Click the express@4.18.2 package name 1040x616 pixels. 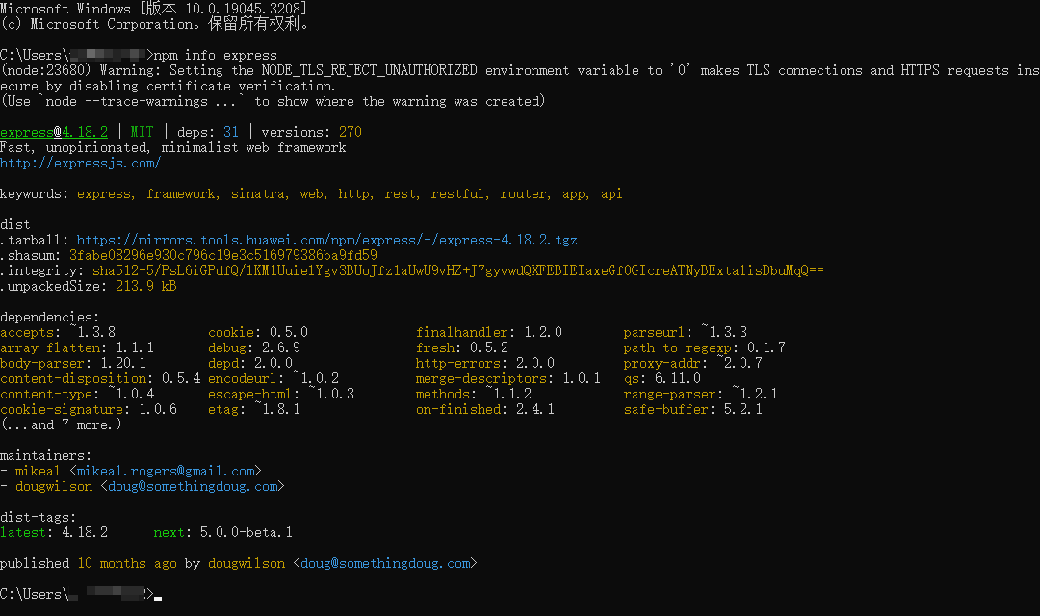coord(54,132)
